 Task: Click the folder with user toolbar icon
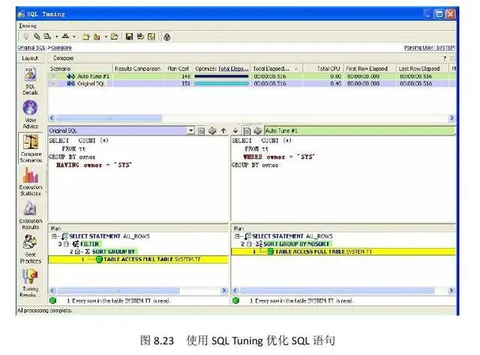pos(97,37)
